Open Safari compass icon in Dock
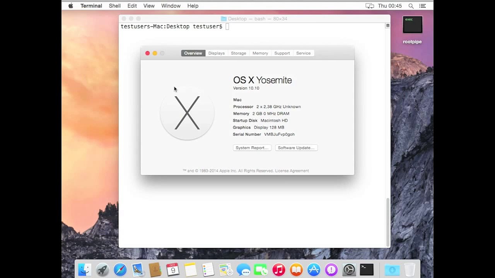 [x=120, y=270]
